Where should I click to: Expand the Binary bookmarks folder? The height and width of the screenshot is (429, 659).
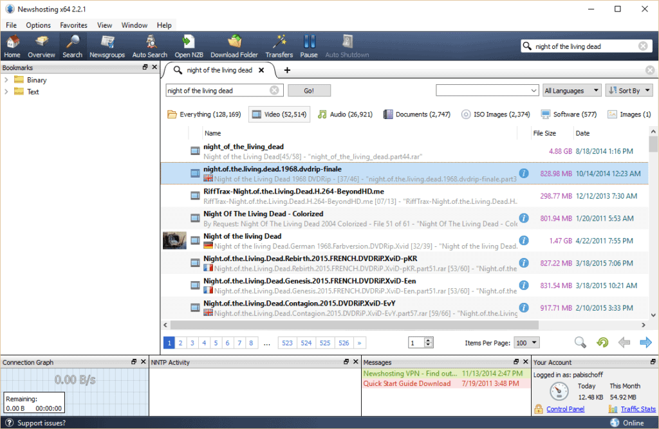click(x=6, y=80)
